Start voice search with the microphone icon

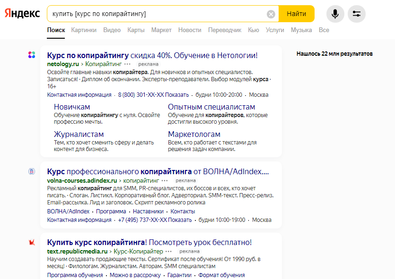click(x=335, y=14)
